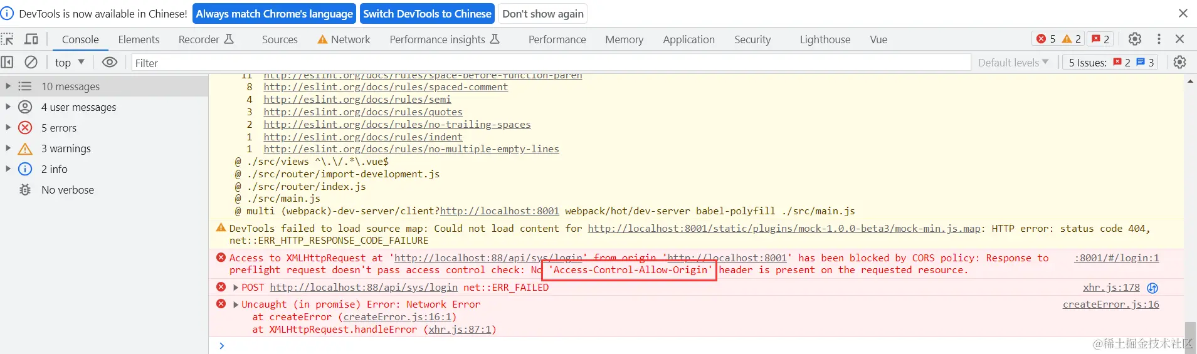Open the Network tab
This screenshot has width=1197, height=354.
[x=344, y=39]
